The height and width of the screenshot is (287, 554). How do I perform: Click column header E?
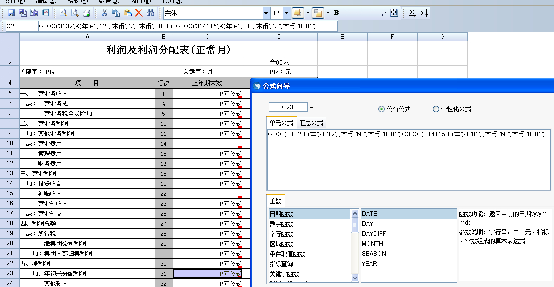342,37
